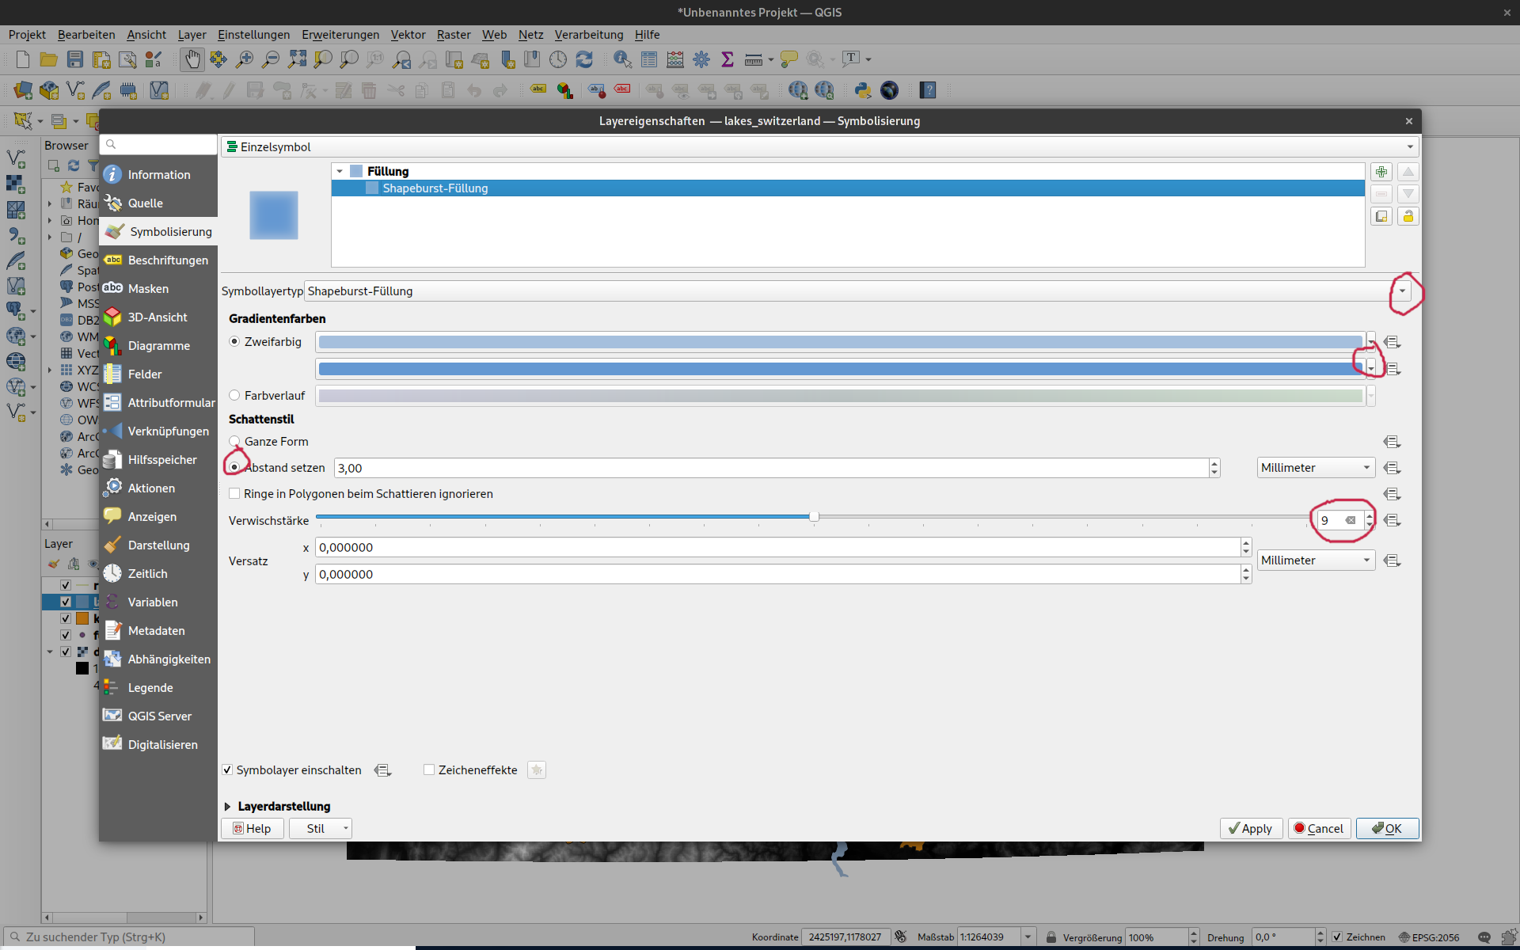Toggle the Zeicheneffekte checkbox
1520x950 pixels.
[429, 769]
